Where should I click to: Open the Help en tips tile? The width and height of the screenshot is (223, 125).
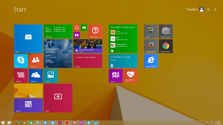click(95, 31)
